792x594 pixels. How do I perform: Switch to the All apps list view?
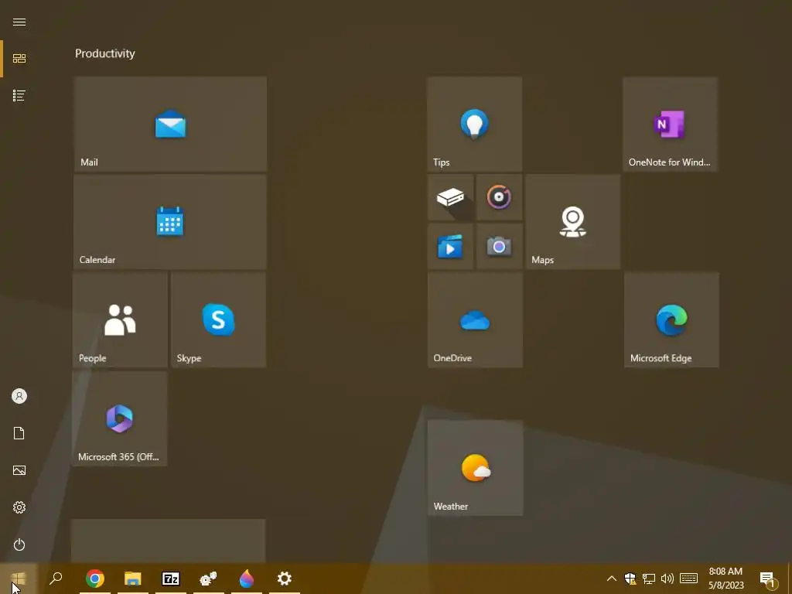click(x=19, y=95)
